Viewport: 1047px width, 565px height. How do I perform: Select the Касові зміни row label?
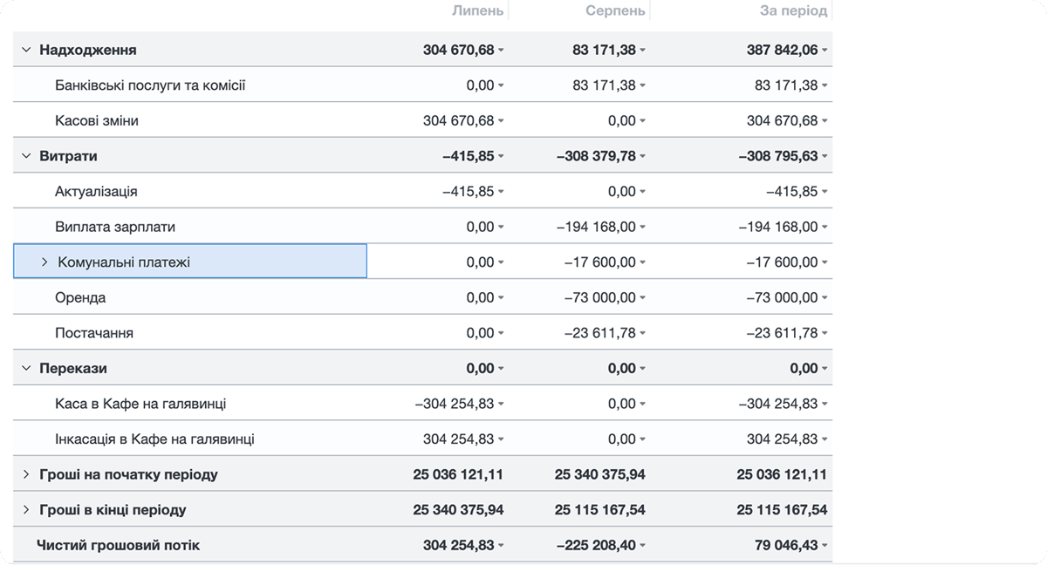pos(97,120)
